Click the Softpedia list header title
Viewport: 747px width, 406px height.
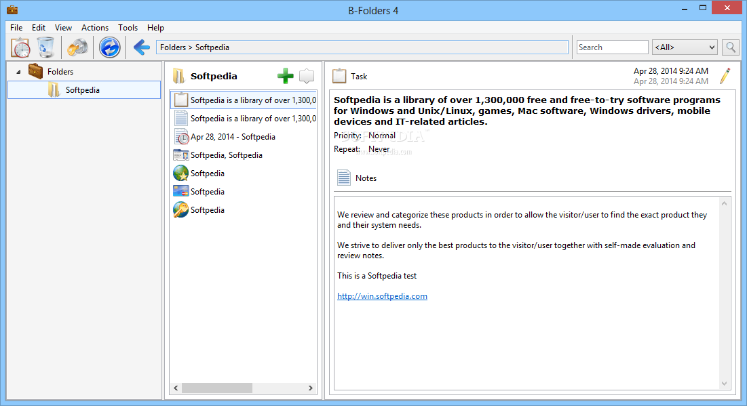pos(214,76)
